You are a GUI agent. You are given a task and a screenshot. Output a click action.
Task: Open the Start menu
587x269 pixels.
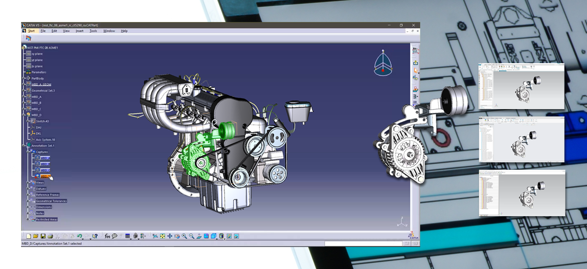point(31,31)
